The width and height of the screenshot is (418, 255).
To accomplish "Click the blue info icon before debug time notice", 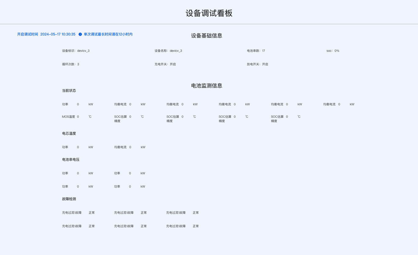I will click(x=80, y=34).
